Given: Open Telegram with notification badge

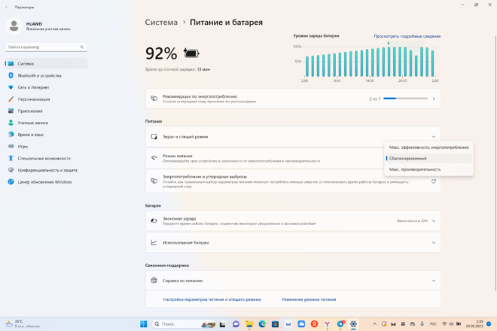Looking at the screenshot, I should click(340, 323).
